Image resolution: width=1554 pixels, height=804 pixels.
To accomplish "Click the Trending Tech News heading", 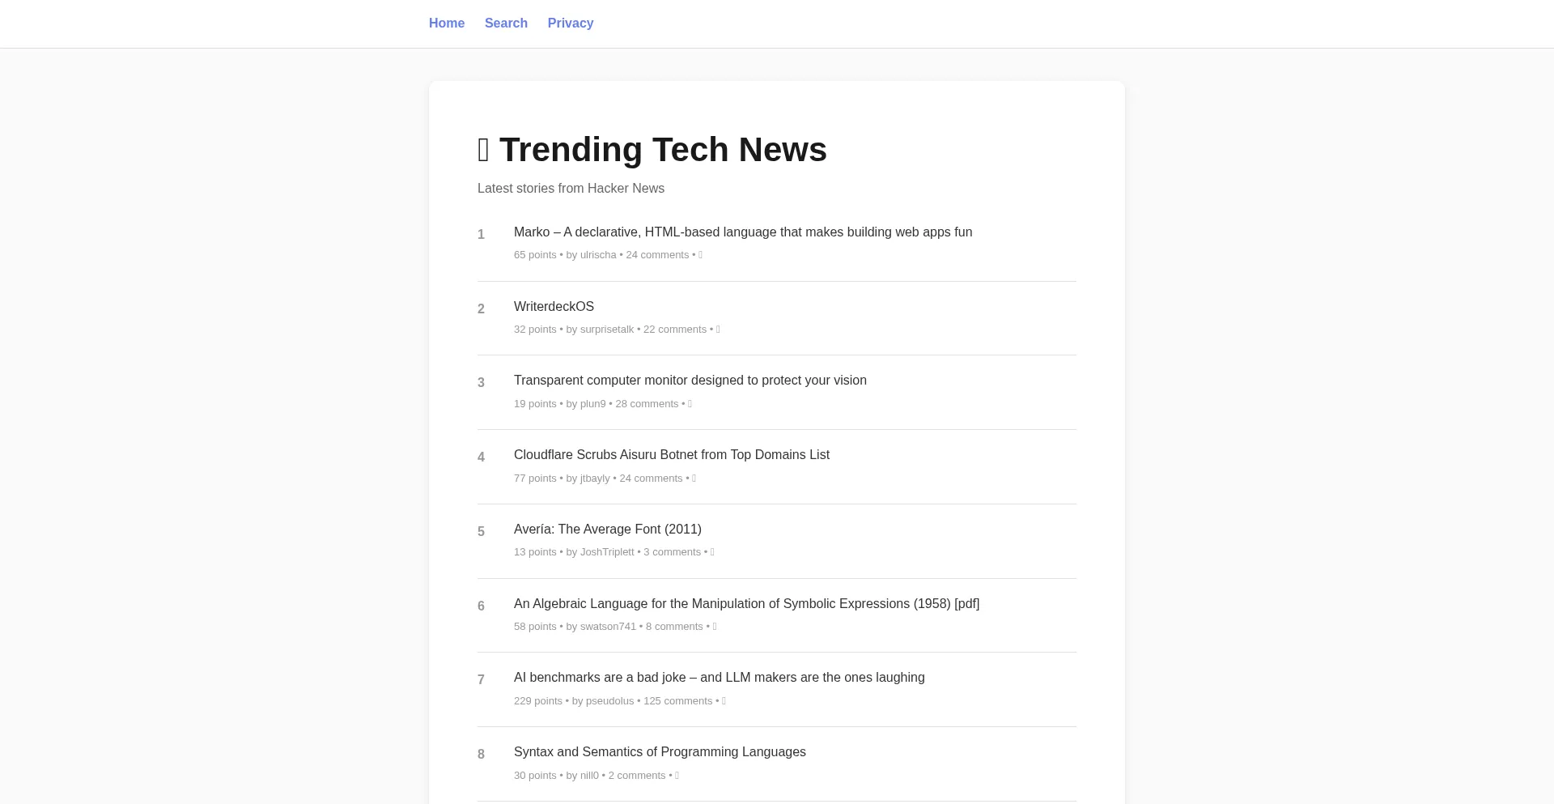I will pos(662,150).
